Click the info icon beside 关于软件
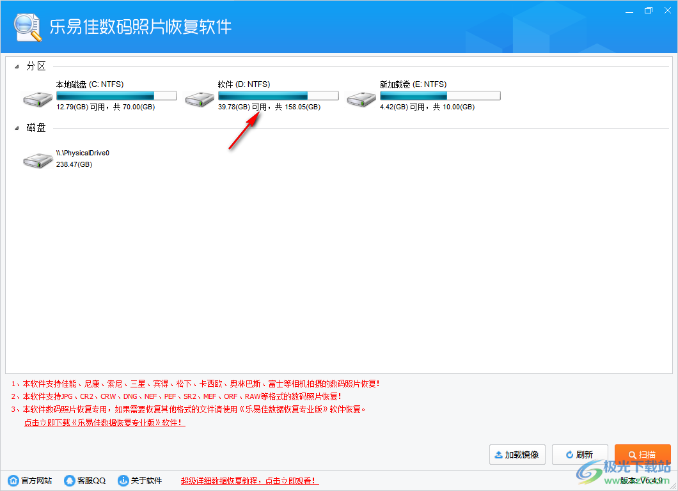This screenshot has width=678, height=491. tap(123, 480)
